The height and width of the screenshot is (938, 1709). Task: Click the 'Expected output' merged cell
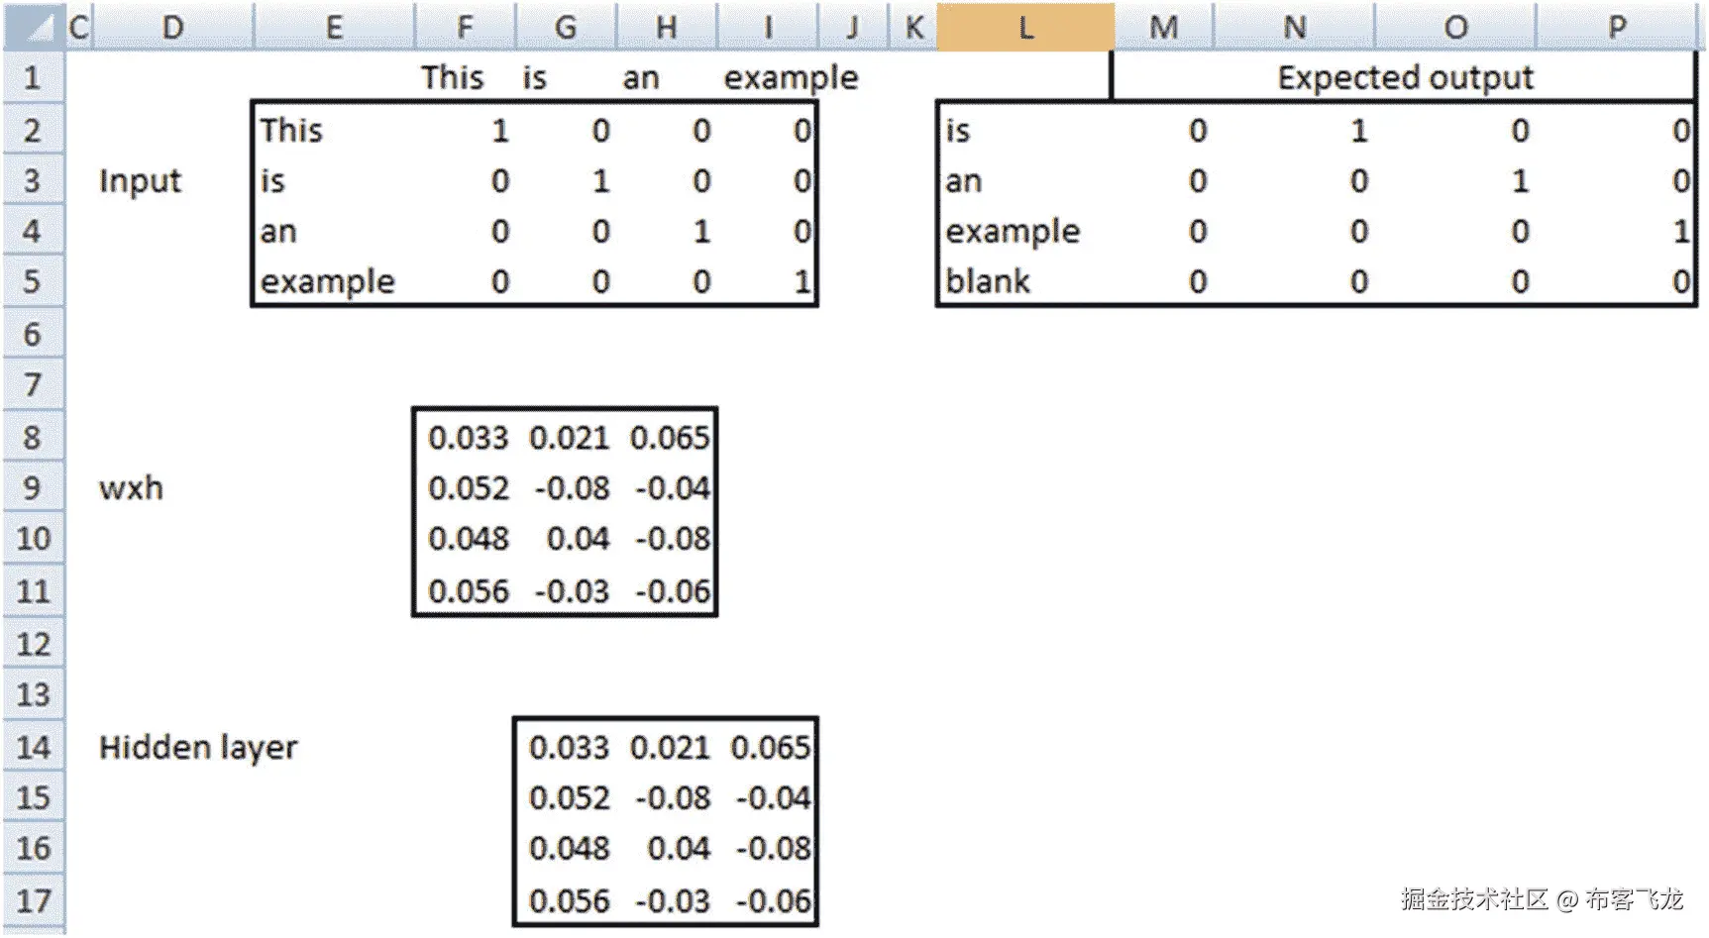[1404, 77]
